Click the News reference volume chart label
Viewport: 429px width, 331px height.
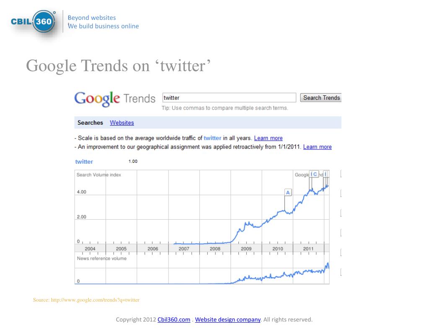102,258
